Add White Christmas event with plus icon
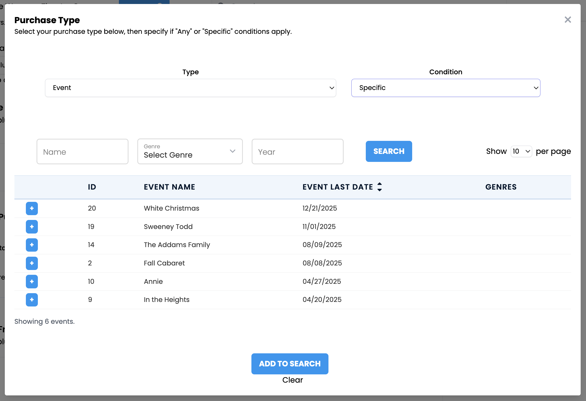The width and height of the screenshot is (586, 401). coord(32,208)
